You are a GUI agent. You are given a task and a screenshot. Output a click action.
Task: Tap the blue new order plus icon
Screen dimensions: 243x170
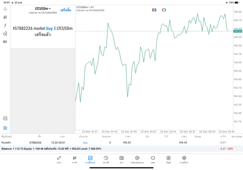5,128
